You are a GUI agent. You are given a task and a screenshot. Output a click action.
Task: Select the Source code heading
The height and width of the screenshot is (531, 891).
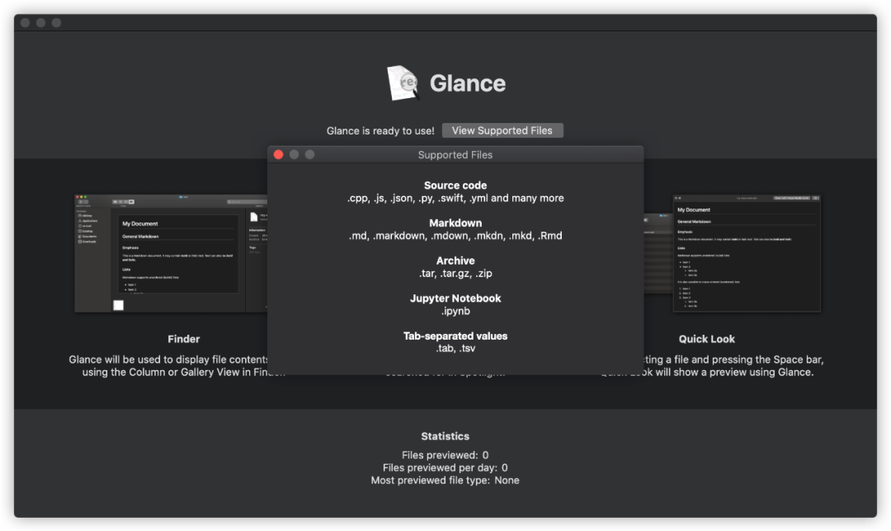[x=455, y=186]
